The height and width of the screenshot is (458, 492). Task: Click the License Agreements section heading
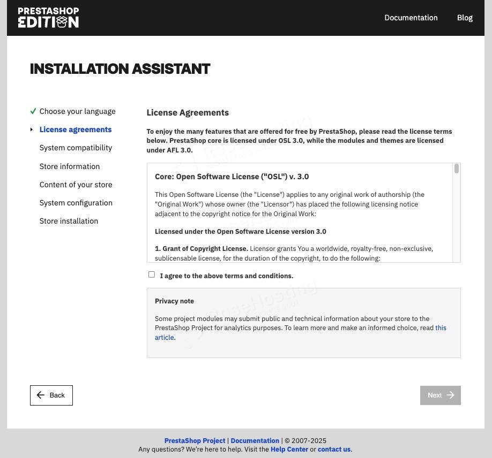click(188, 113)
